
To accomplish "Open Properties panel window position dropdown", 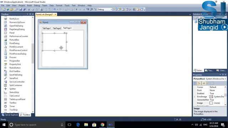I will coord(220,75).
